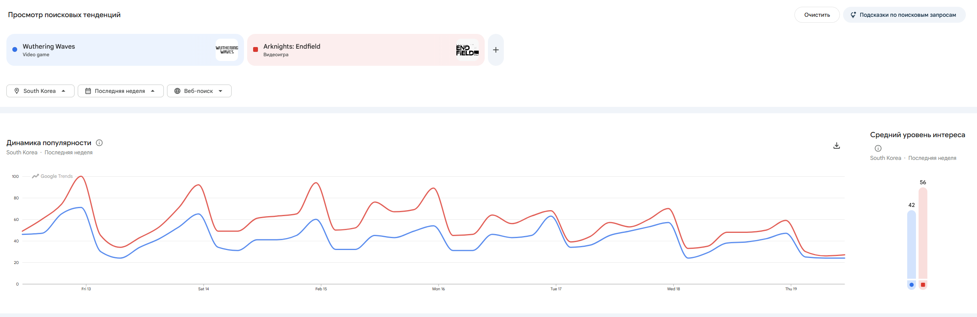Viewport: 977px width, 317px height.
Task: Click info icon under Средний уровень интереса
Action: click(878, 148)
